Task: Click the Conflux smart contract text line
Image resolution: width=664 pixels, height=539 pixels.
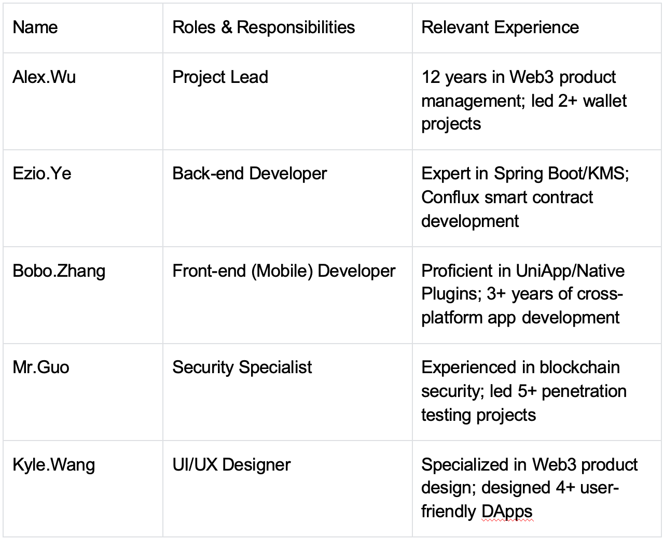Action: coord(507,197)
